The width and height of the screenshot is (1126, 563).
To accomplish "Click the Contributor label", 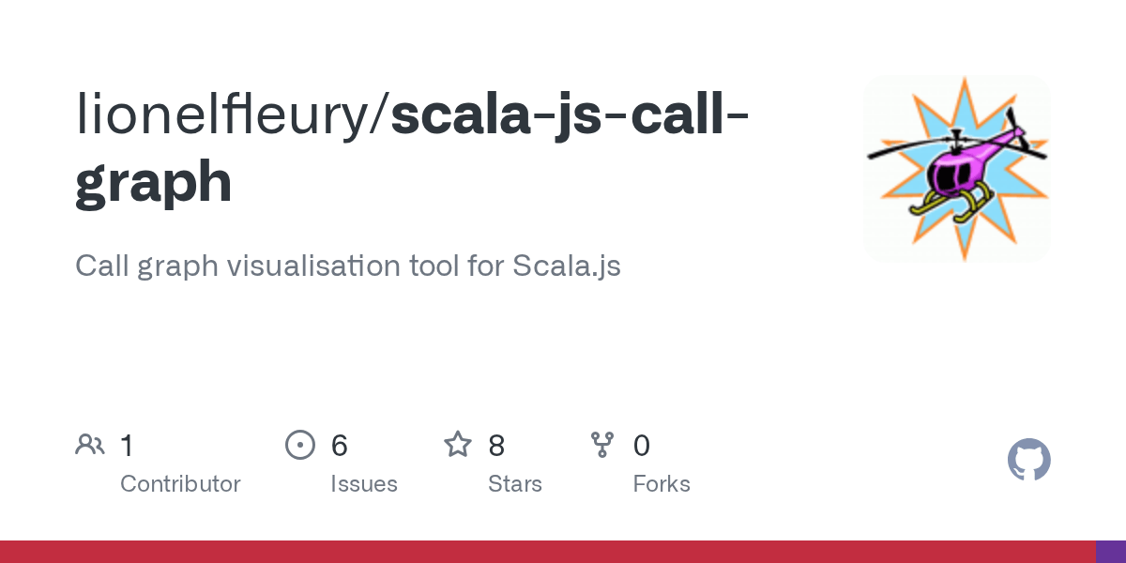I will [x=180, y=484].
